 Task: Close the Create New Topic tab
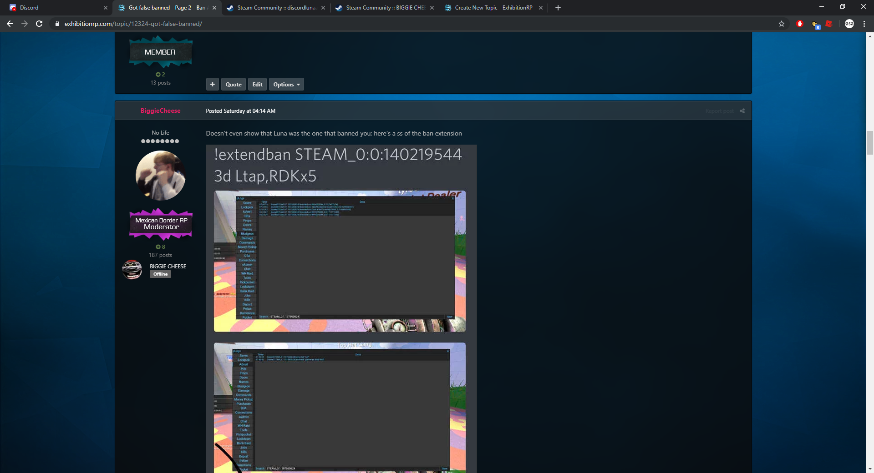pyautogui.click(x=541, y=8)
